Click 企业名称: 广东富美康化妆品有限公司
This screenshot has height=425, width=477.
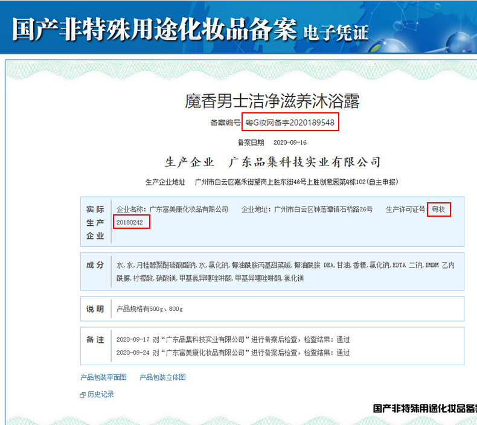[172, 209]
